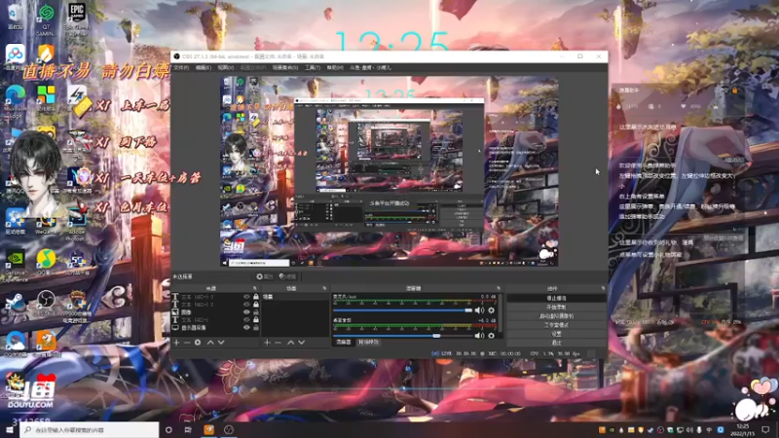Click Cortana circle on taskbar
This screenshot has width=779, height=438.
point(168,430)
